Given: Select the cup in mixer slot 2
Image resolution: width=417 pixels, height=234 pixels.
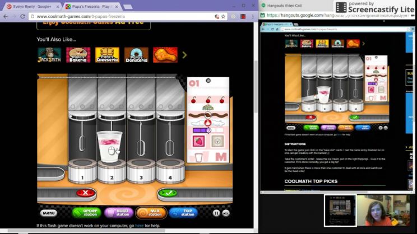Looking at the screenshot, I should pyautogui.click(x=109, y=146).
